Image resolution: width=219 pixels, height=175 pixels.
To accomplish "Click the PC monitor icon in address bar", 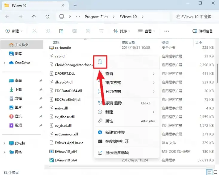I will coord(62,17).
